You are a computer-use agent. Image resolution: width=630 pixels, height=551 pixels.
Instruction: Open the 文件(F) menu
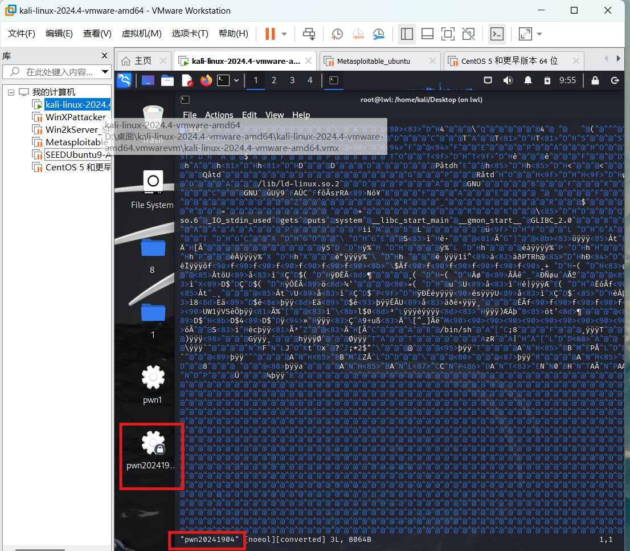(x=21, y=34)
